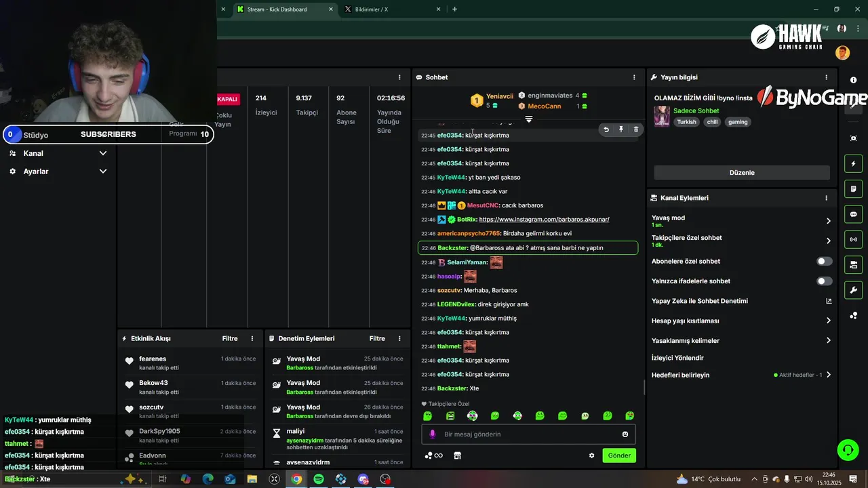Select the angry square green emote
868x488 pixels.
[450, 415]
